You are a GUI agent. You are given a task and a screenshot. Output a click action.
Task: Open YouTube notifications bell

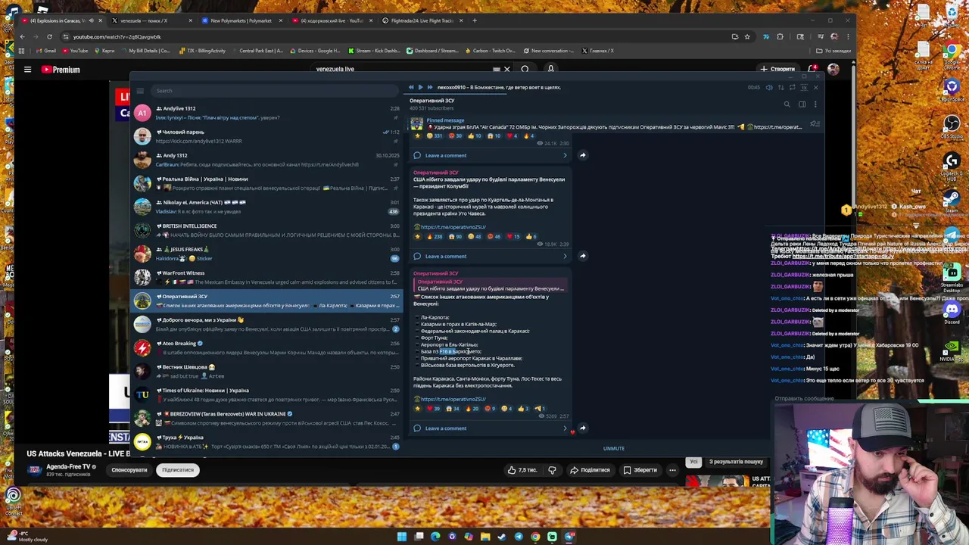(812, 69)
